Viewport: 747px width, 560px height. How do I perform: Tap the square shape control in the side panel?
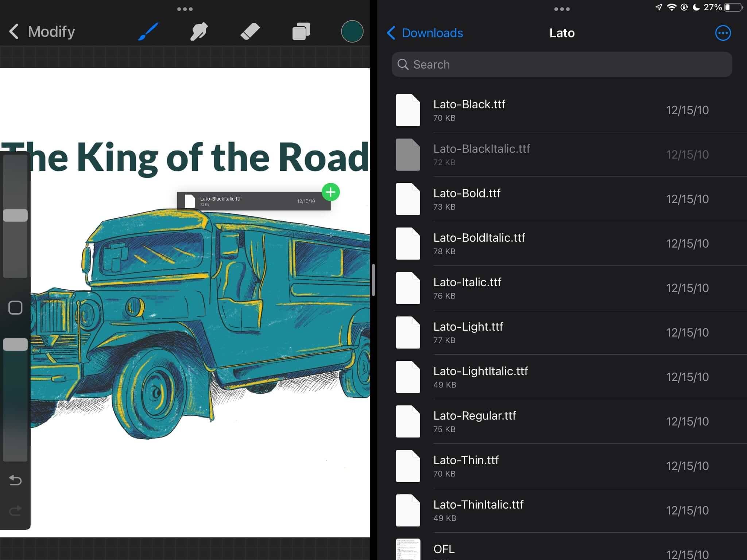coord(15,308)
